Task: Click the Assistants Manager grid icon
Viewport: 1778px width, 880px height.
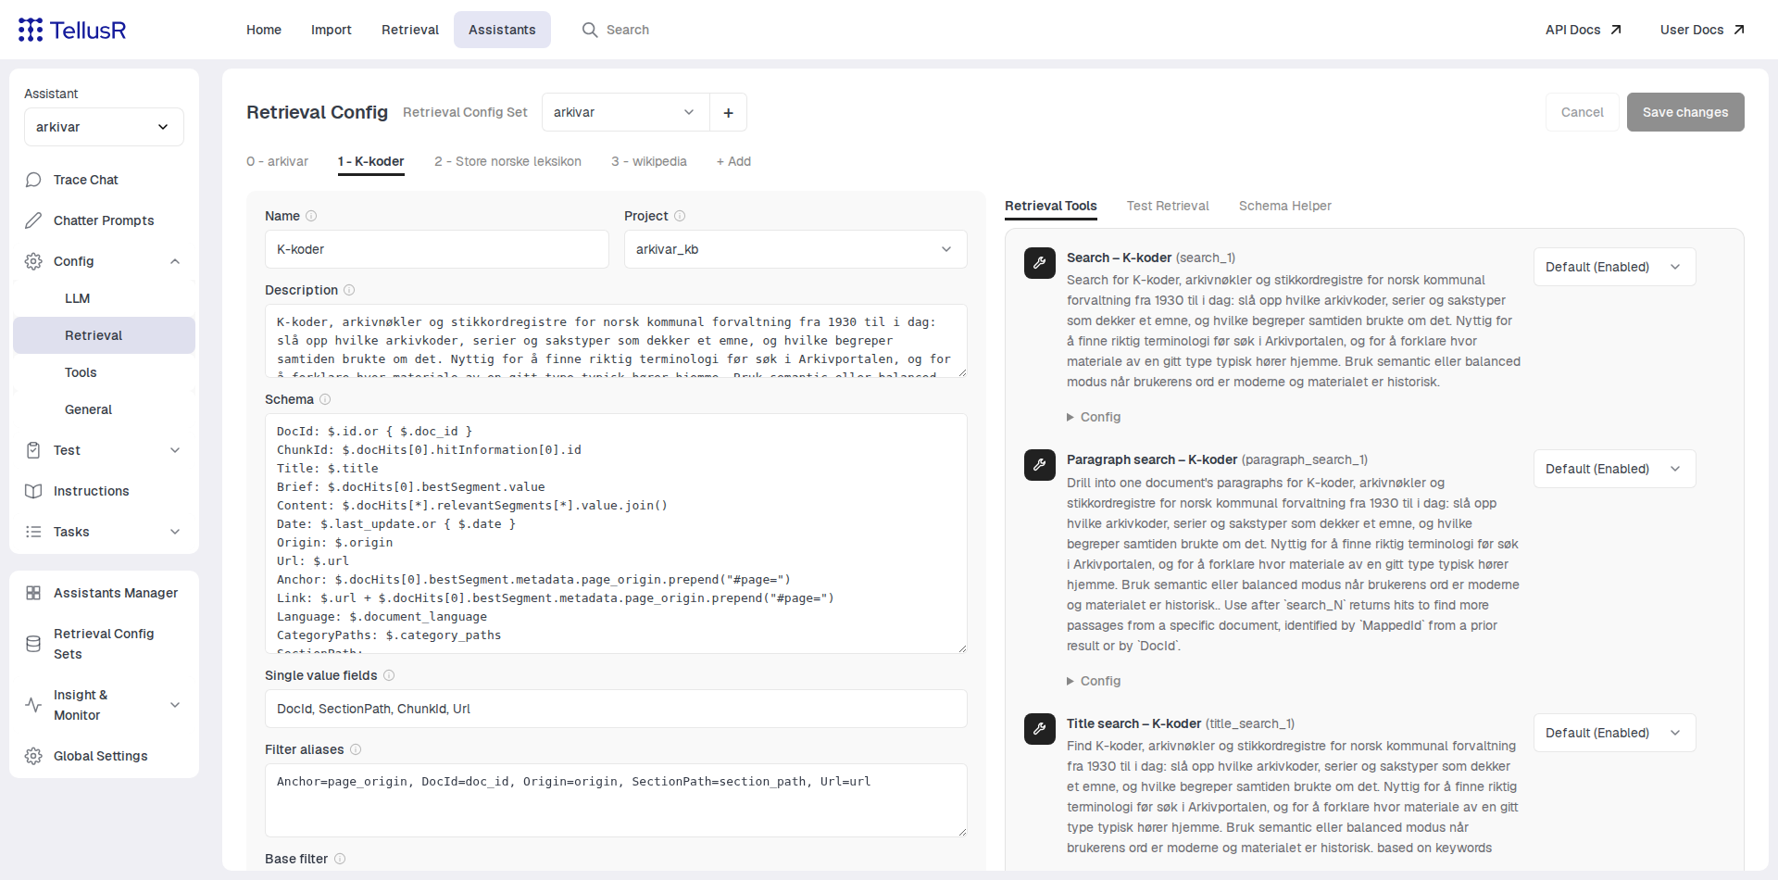Action: [33, 593]
